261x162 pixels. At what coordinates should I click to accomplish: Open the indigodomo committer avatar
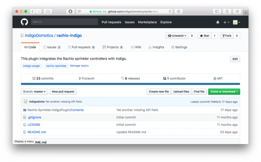pyautogui.click(x=25, y=102)
